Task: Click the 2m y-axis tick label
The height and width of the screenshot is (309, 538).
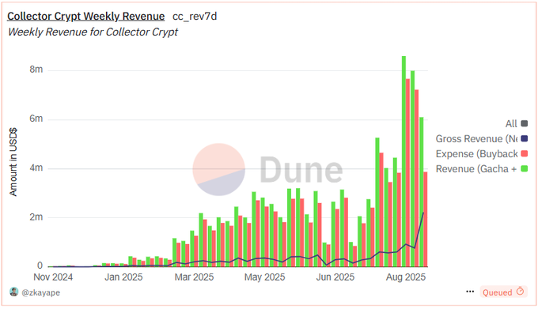Action: click(36, 217)
